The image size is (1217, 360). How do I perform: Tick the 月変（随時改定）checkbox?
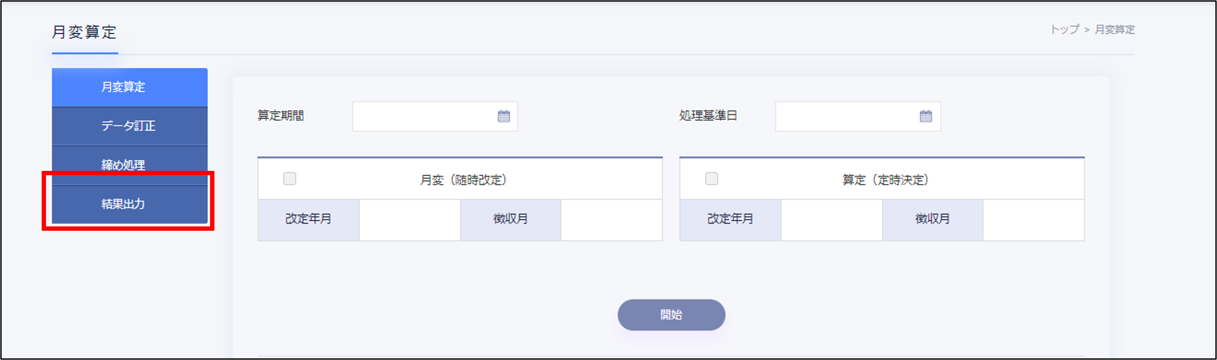click(289, 179)
